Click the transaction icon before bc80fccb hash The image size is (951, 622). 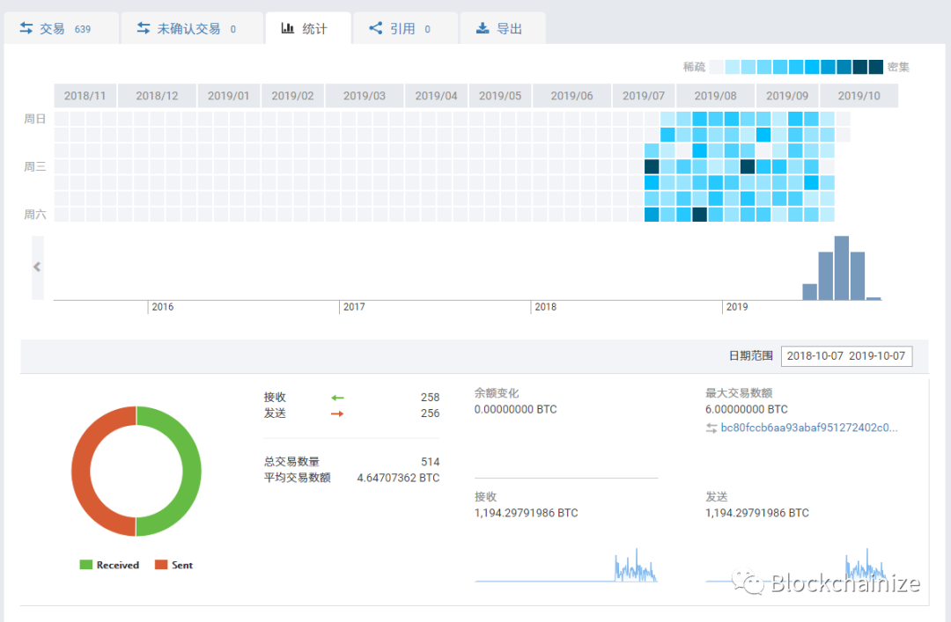pos(711,428)
